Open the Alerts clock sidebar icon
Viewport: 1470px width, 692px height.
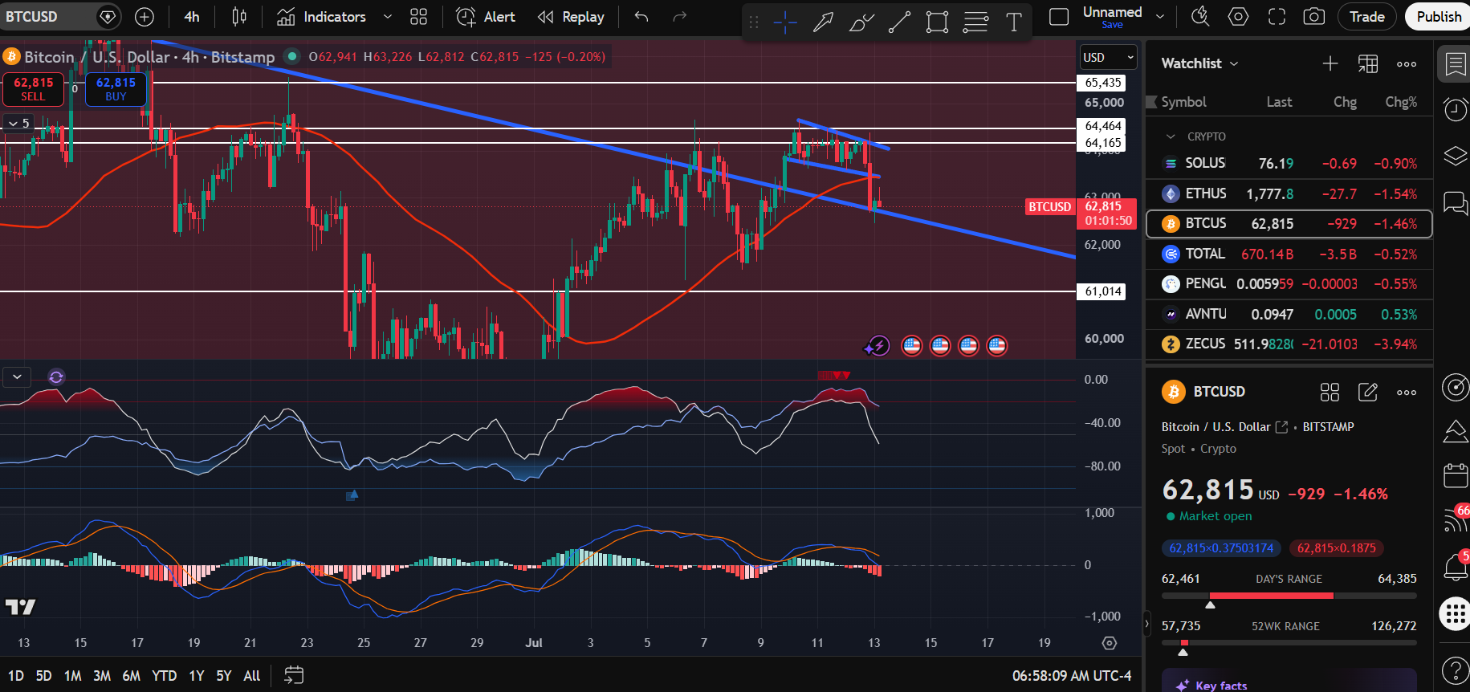[x=1455, y=109]
